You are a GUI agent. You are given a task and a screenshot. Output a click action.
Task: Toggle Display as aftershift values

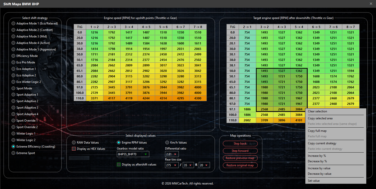pyautogui.click(x=119, y=164)
